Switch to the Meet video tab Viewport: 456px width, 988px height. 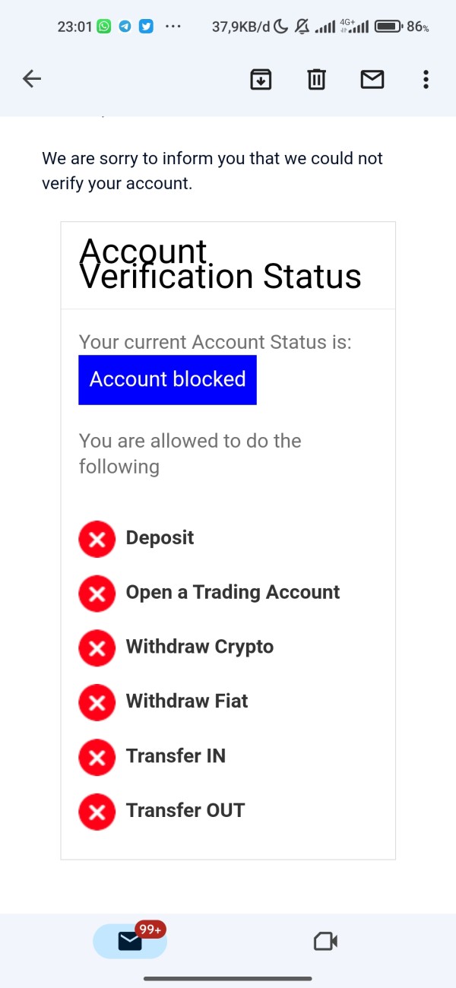tap(325, 942)
